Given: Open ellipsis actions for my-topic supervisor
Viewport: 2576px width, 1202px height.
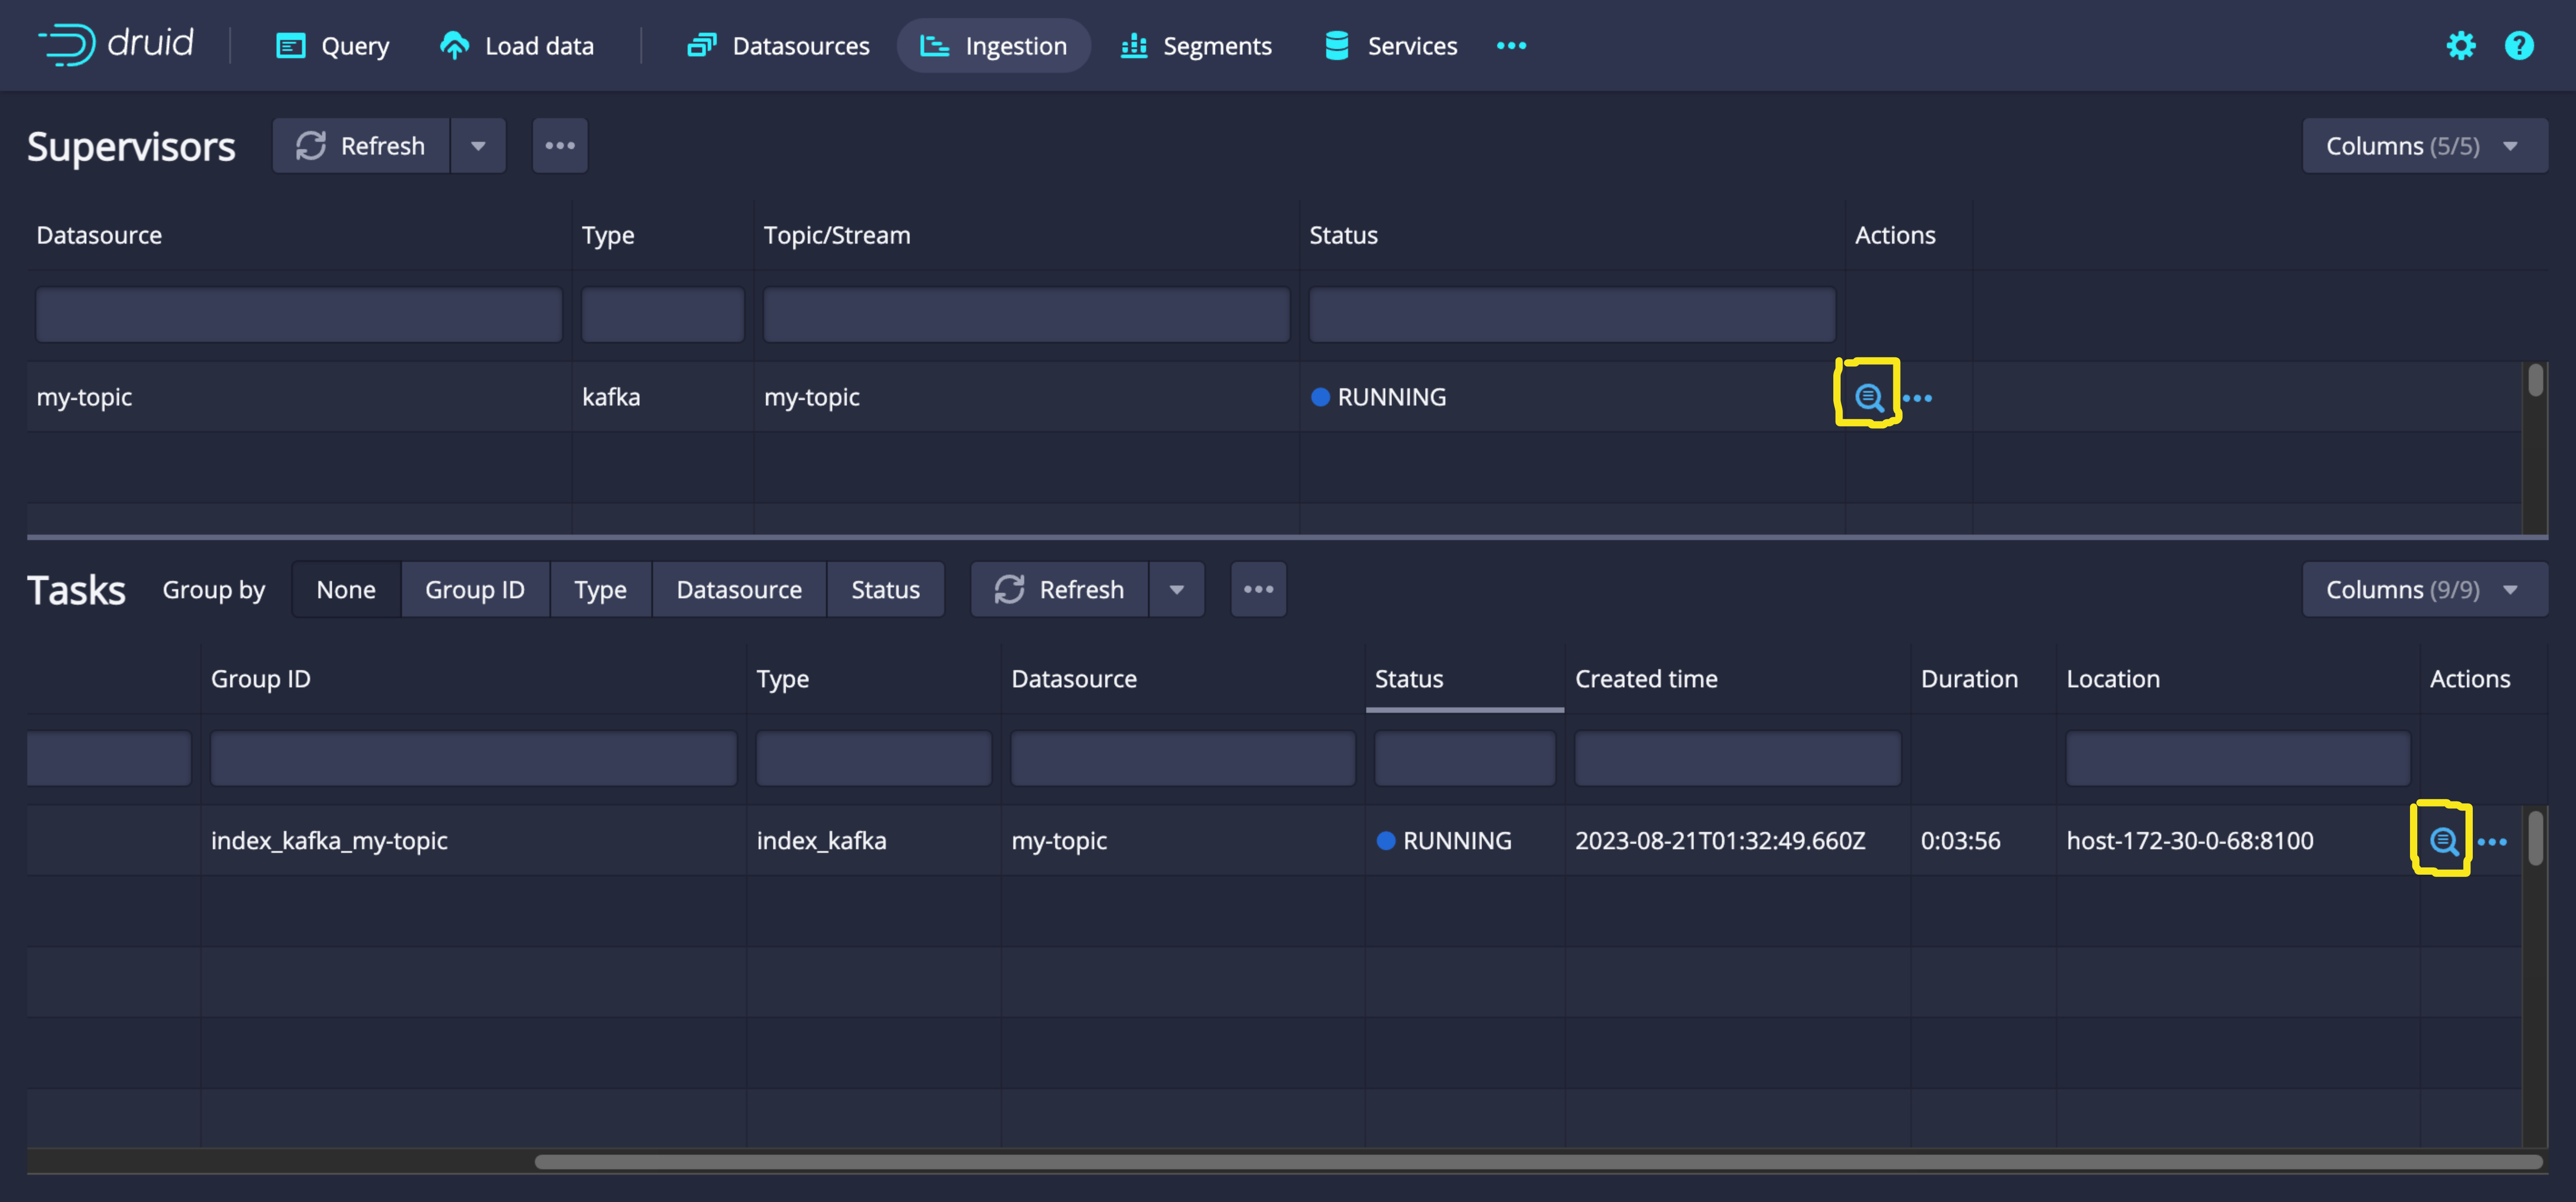Looking at the screenshot, I should coord(1917,398).
